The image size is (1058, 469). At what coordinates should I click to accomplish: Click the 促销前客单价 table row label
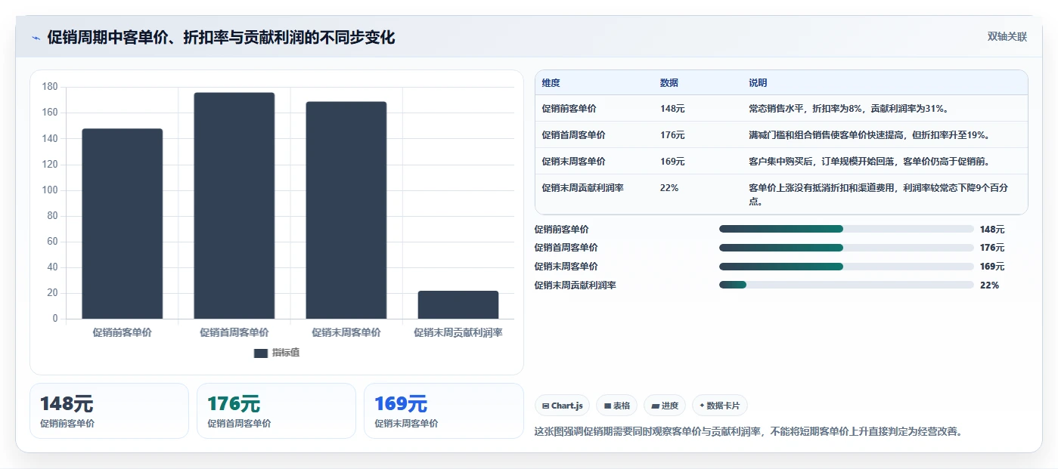569,109
